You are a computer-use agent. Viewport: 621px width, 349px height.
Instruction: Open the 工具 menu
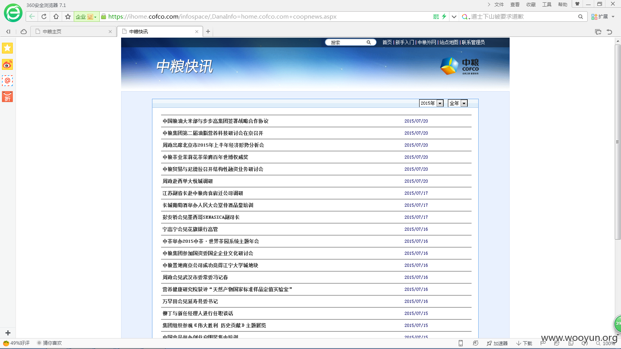pyautogui.click(x=547, y=5)
